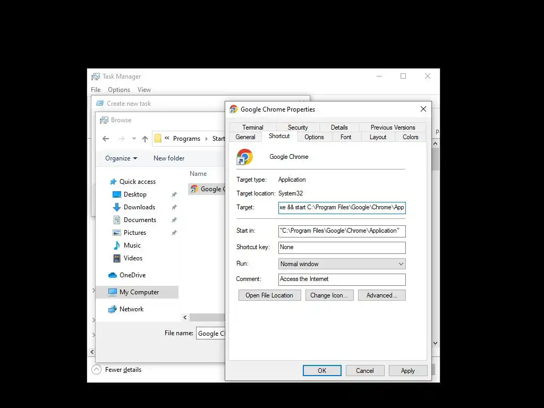Click the yellow folder icon in address bar
This screenshot has height=408, width=544.
click(158, 139)
